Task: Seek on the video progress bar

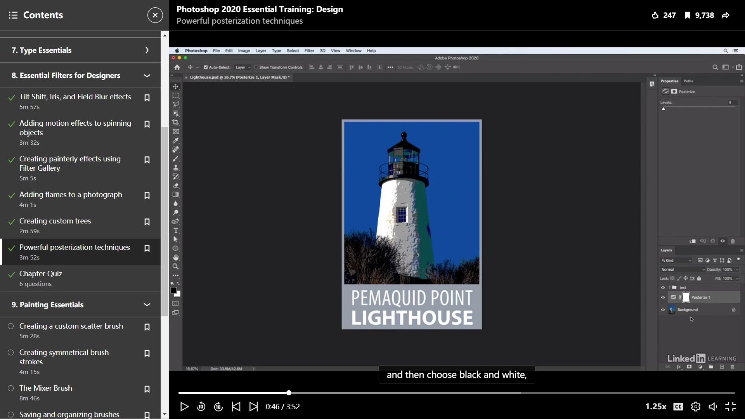Action: point(427,393)
